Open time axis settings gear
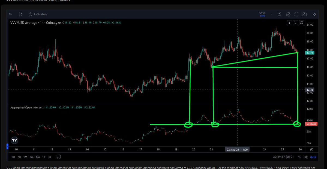Viewport: 327px width, 169px height. 312,150
